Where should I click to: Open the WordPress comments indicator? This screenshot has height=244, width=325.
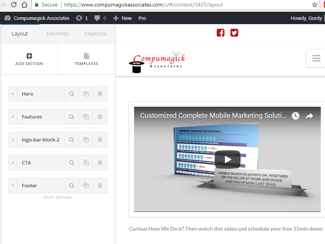100,18
